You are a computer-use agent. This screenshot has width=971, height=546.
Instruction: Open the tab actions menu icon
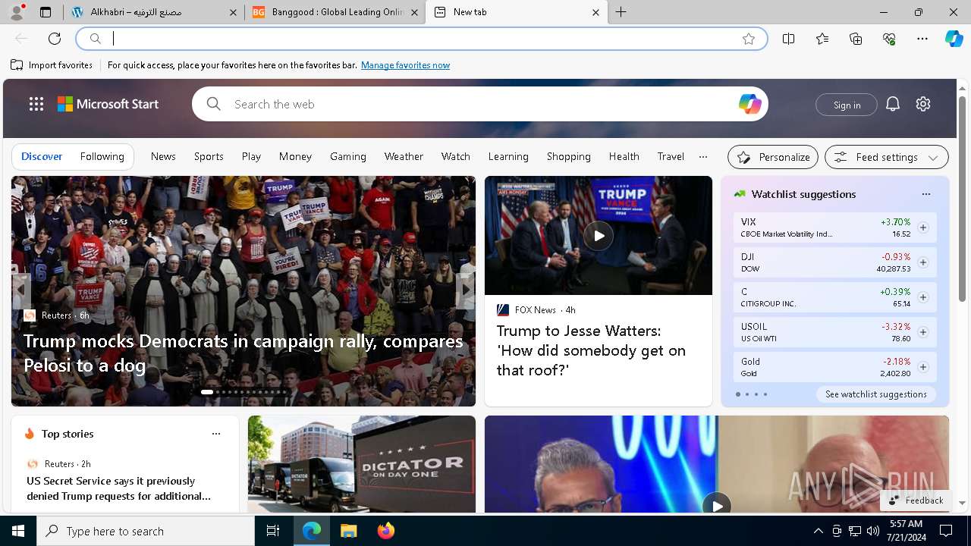46,12
